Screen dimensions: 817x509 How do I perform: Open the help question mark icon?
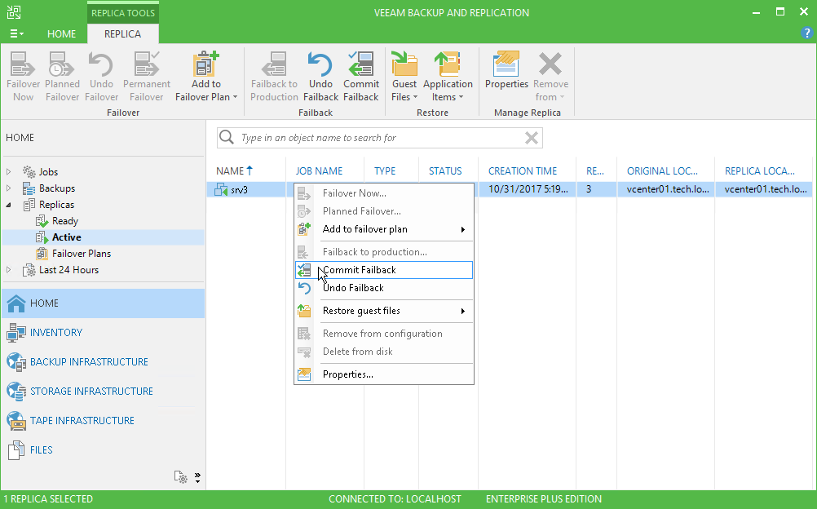pyautogui.click(x=806, y=33)
